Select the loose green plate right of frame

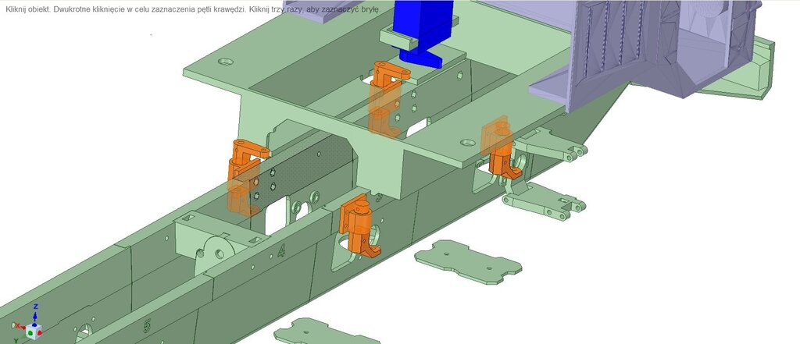pos(466,262)
